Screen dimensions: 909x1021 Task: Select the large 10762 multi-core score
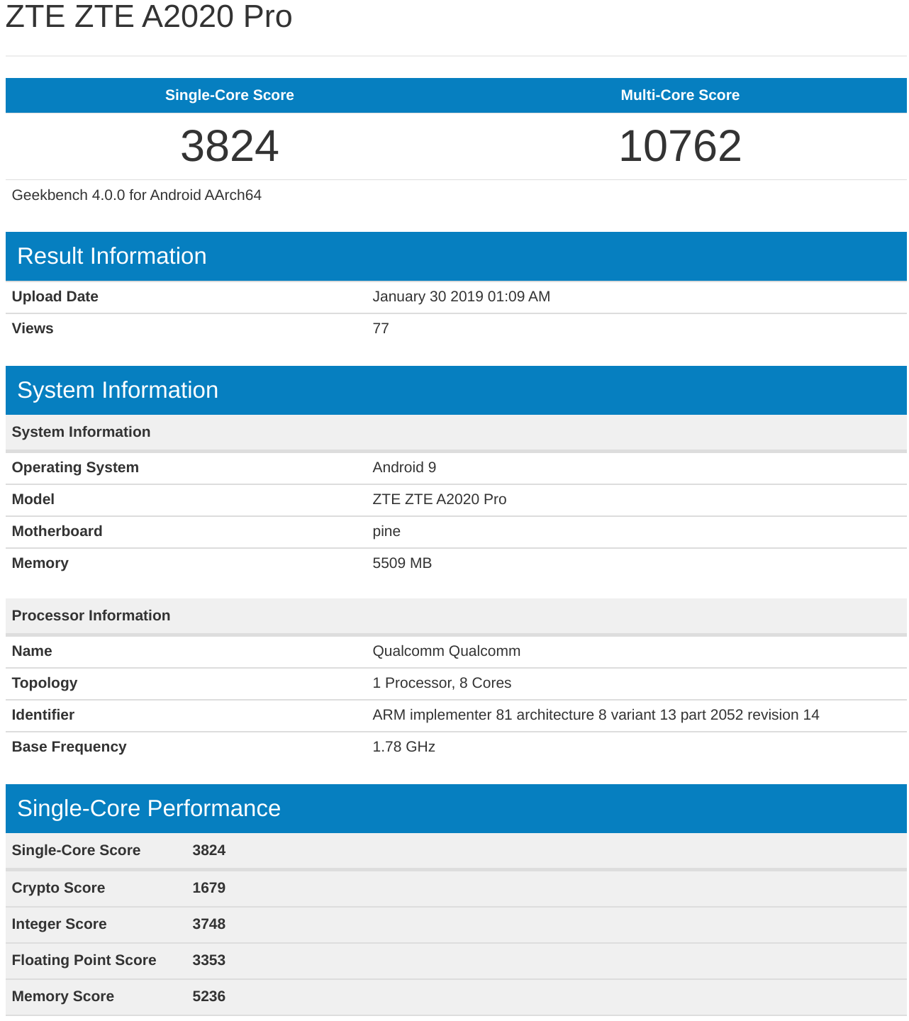(x=679, y=146)
